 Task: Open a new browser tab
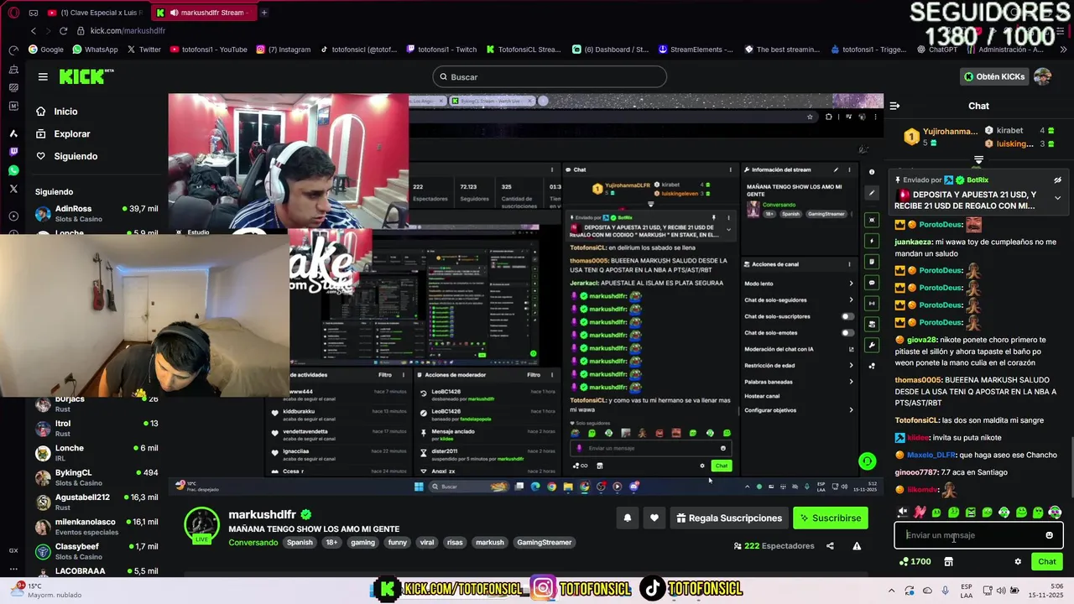[263, 13]
